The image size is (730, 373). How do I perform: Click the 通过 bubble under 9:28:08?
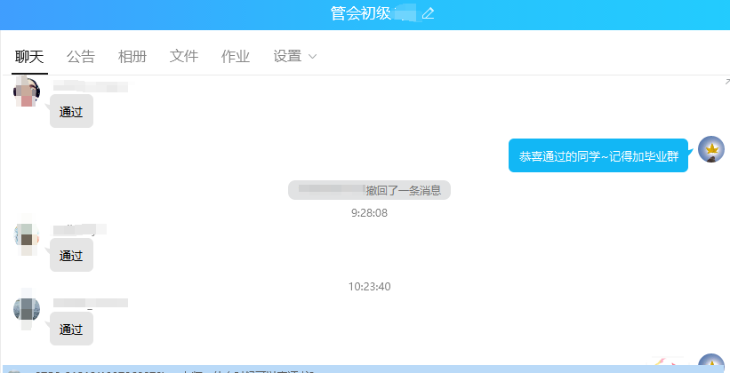(x=71, y=256)
